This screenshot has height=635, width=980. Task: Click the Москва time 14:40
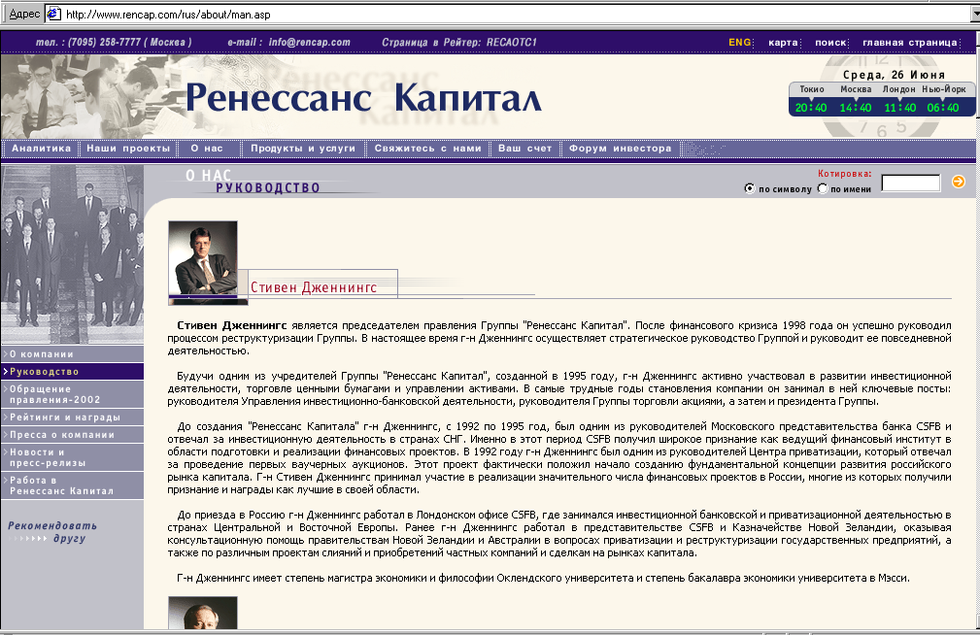(x=856, y=108)
